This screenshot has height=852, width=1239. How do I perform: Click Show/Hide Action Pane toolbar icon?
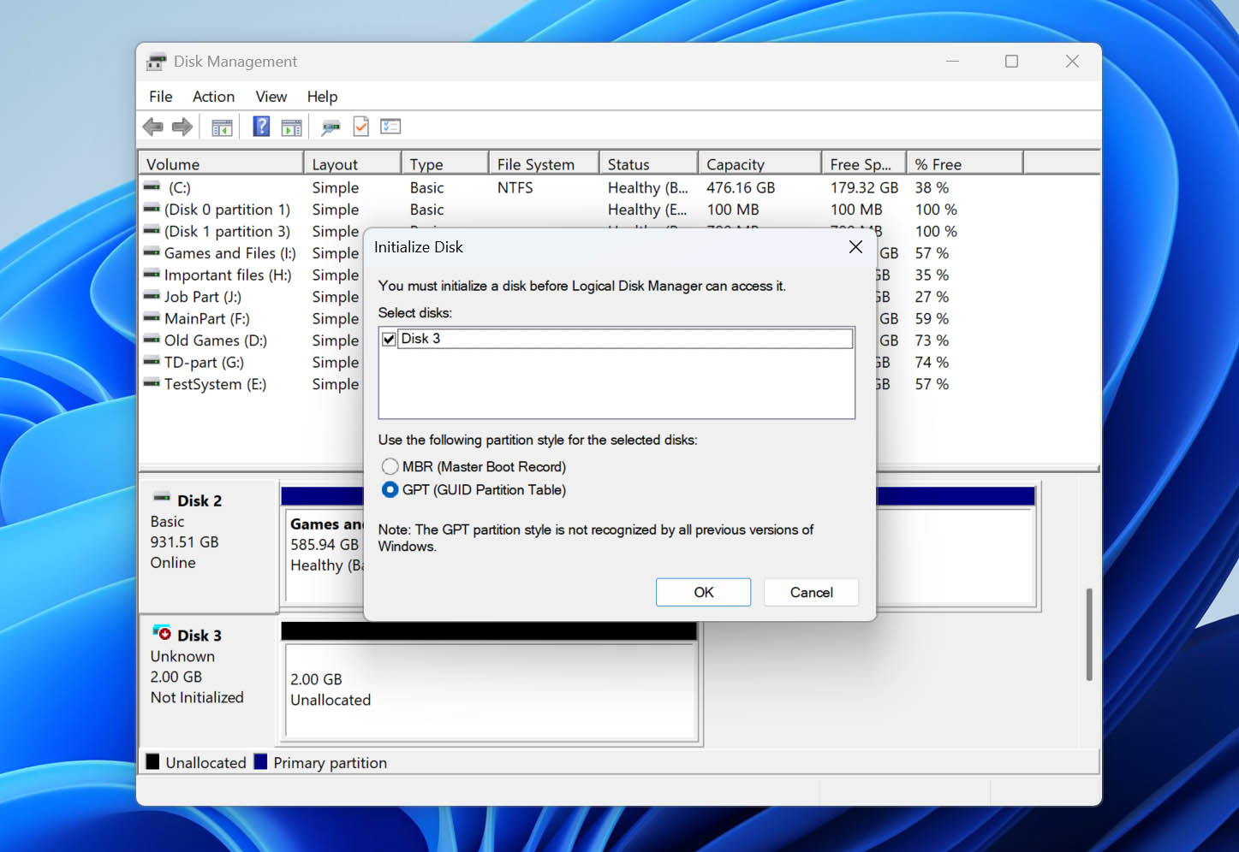(x=291, y=127)
